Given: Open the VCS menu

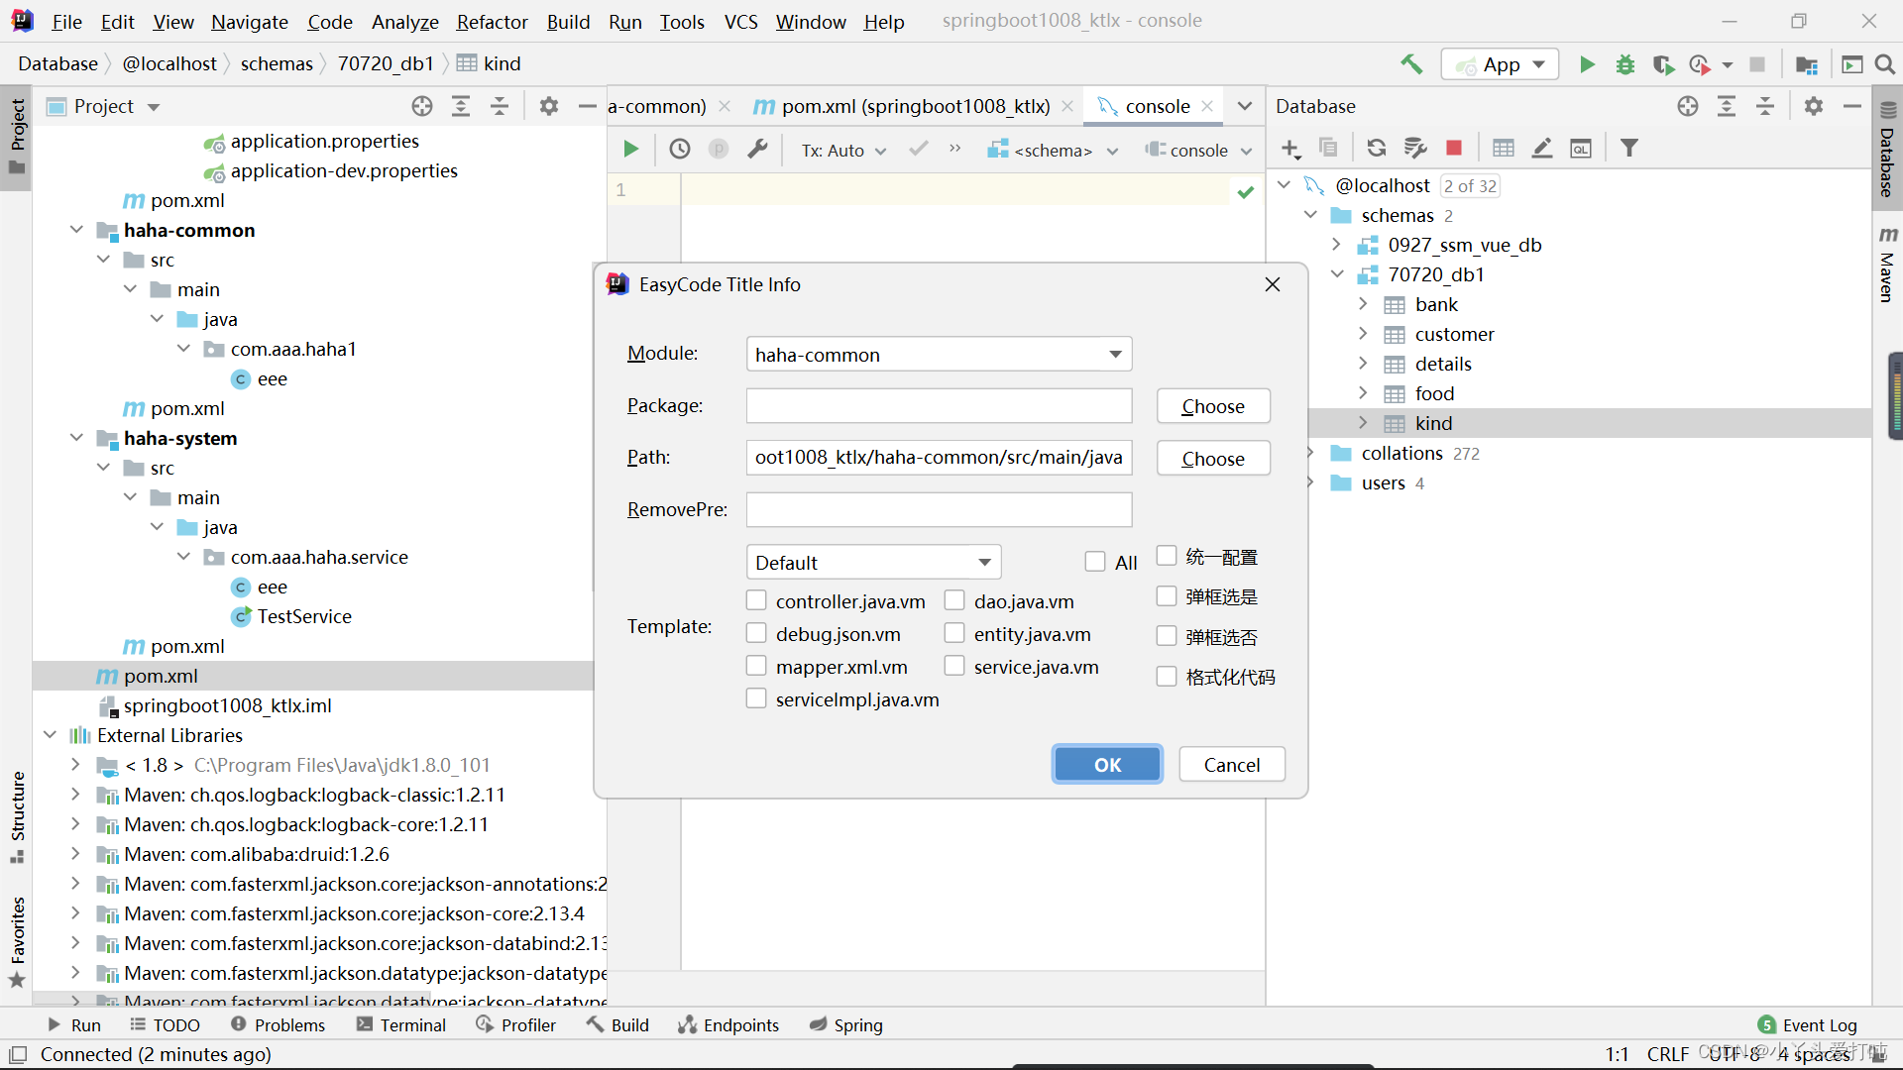Looking at the screenshot, I should coord(740,22).
